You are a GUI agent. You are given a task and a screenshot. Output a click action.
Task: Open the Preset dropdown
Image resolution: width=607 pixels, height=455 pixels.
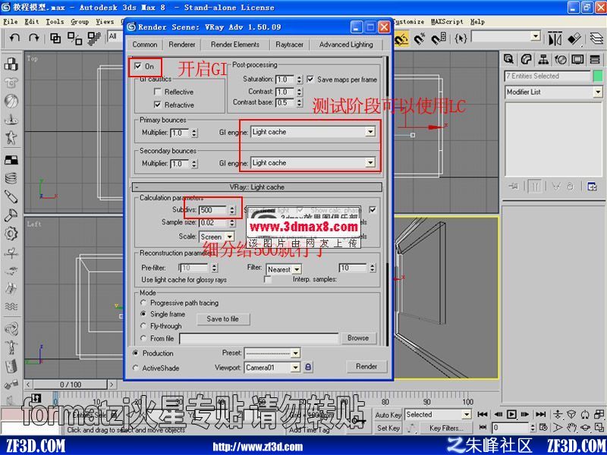[295, 353]
